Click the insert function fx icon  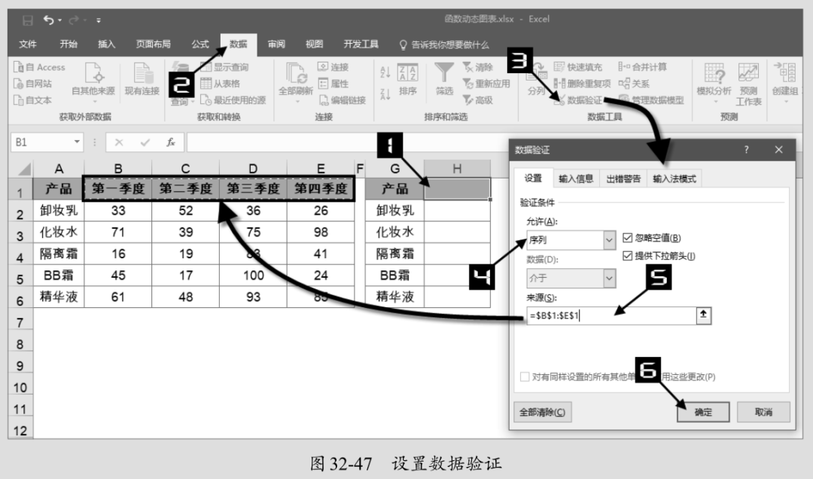[x=171, y=142]
